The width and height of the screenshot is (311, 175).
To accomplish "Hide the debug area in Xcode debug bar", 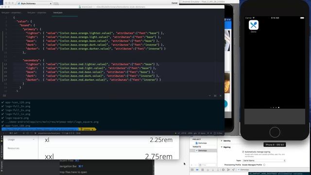I will (x=192, y=170).
